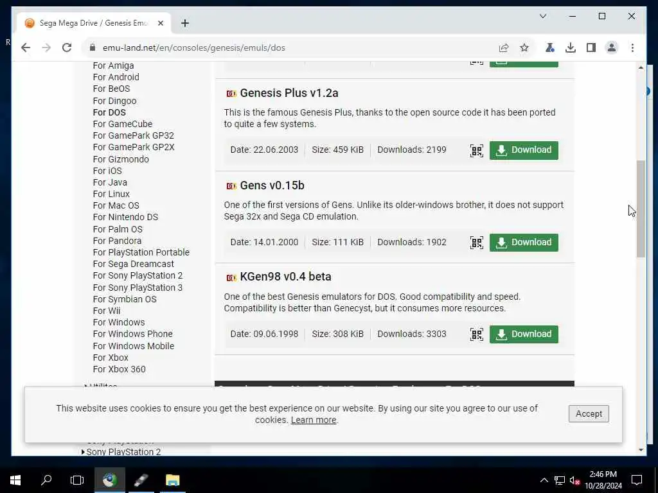Select For Sony PlayStation 3 in sidebar
Screen dimensions: 658x493
point(138,288)
